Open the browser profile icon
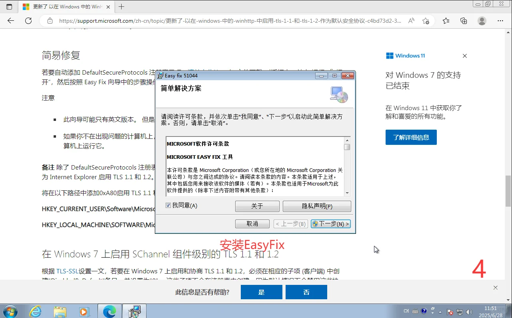Viewport: 512px width, 318px height. [482, 21]
